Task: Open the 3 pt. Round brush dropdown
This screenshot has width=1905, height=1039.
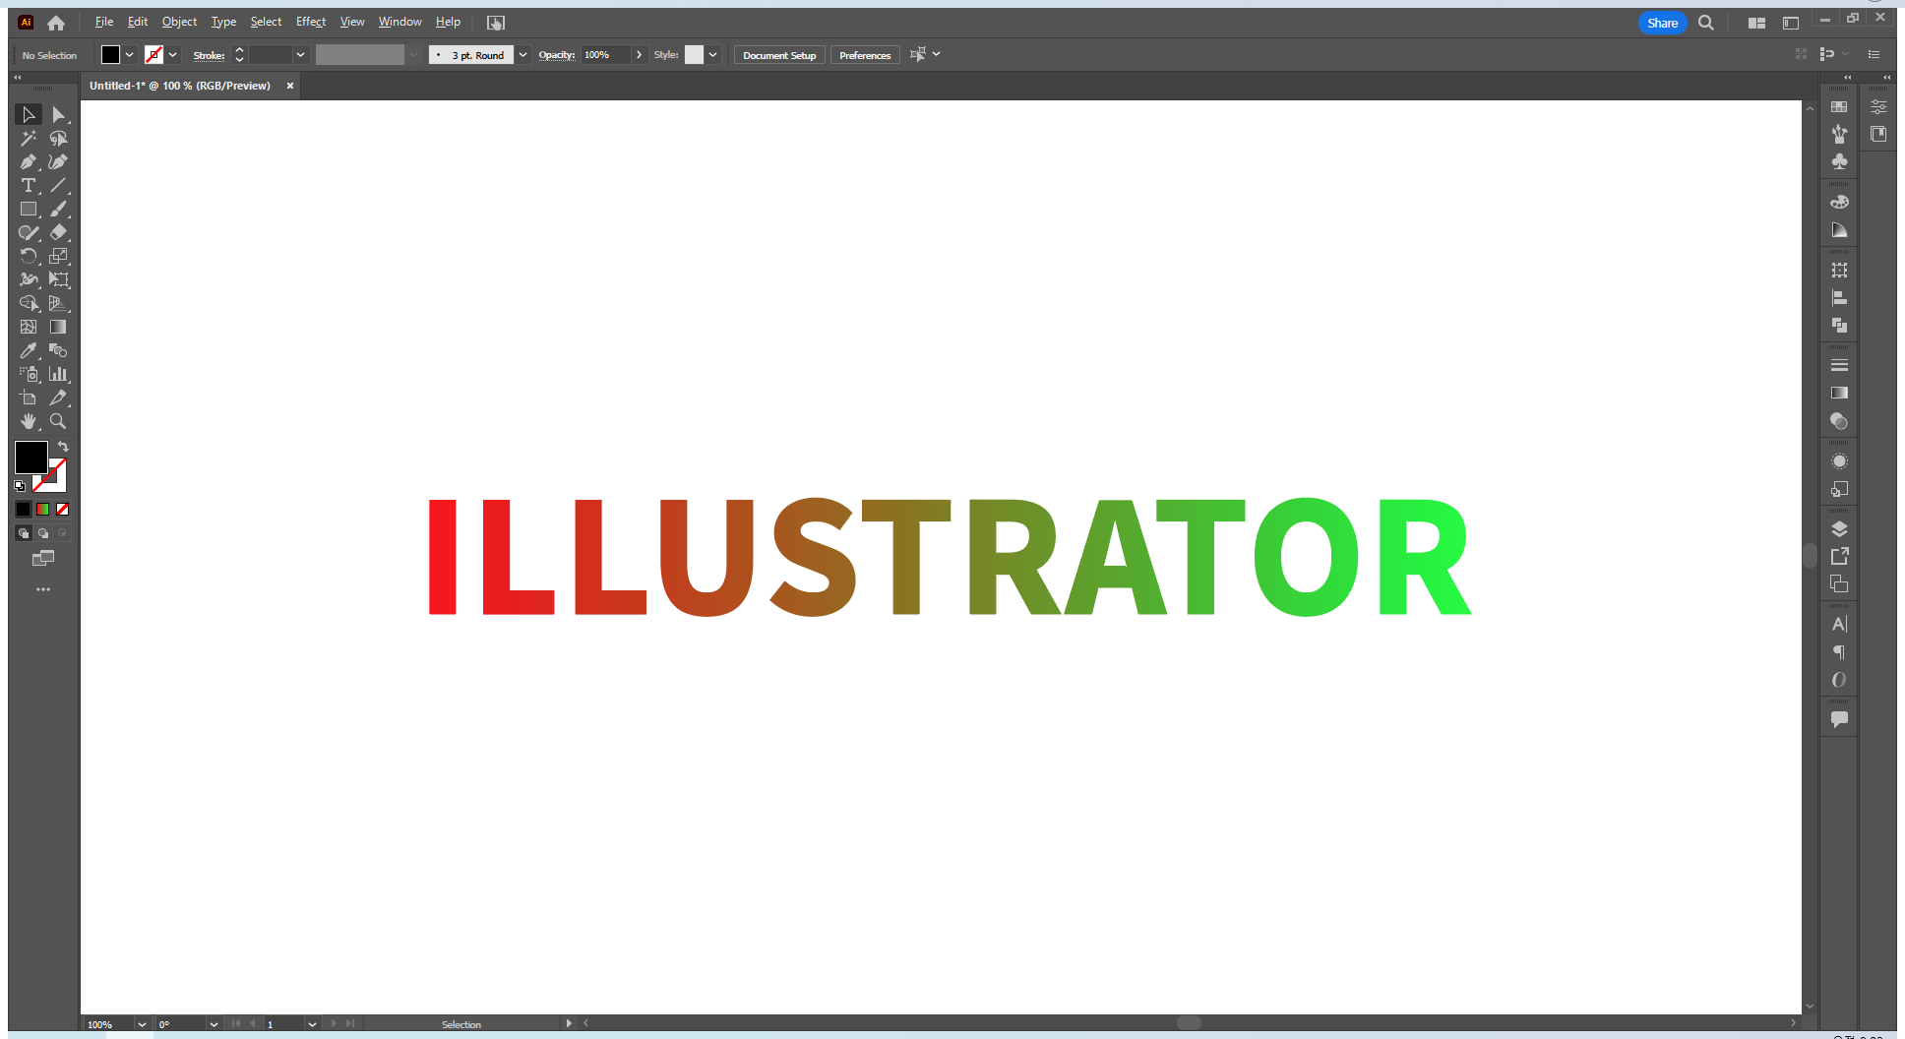Action: point(522,55)
